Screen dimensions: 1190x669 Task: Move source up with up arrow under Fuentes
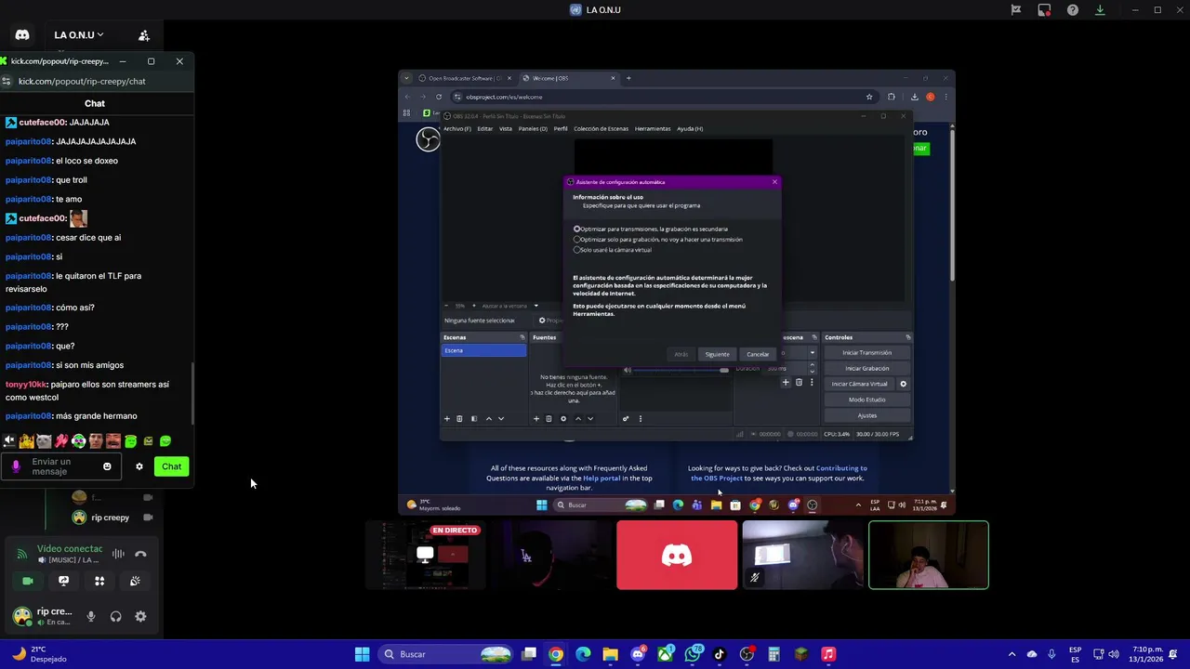tap(577, 419)
